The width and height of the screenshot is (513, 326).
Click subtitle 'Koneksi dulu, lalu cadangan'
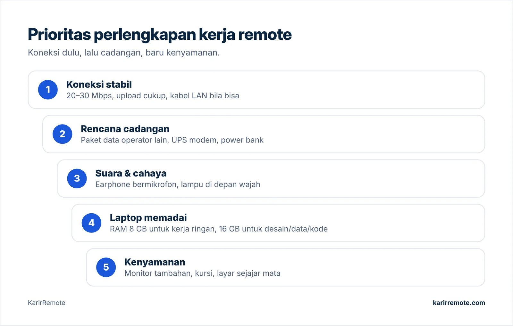pyautogui.click(x=124, y=53)
